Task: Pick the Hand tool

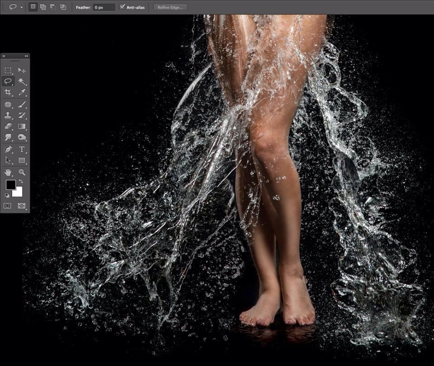Action: 8,172
